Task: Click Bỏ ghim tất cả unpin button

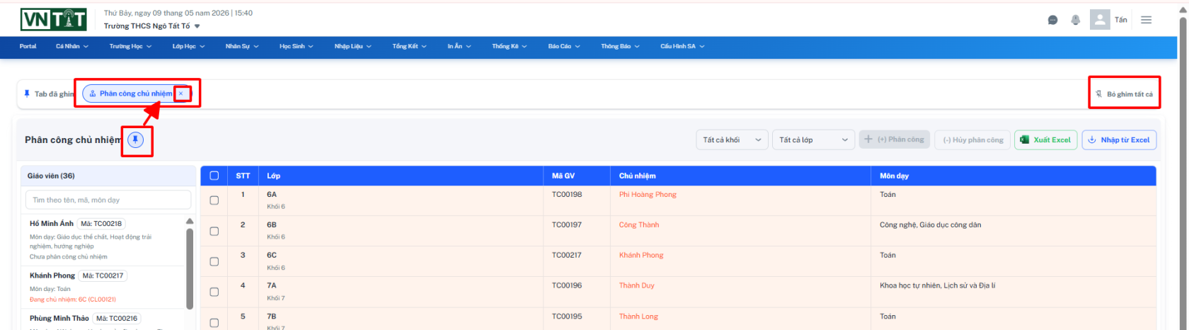Action: [x=1124, y=94]
